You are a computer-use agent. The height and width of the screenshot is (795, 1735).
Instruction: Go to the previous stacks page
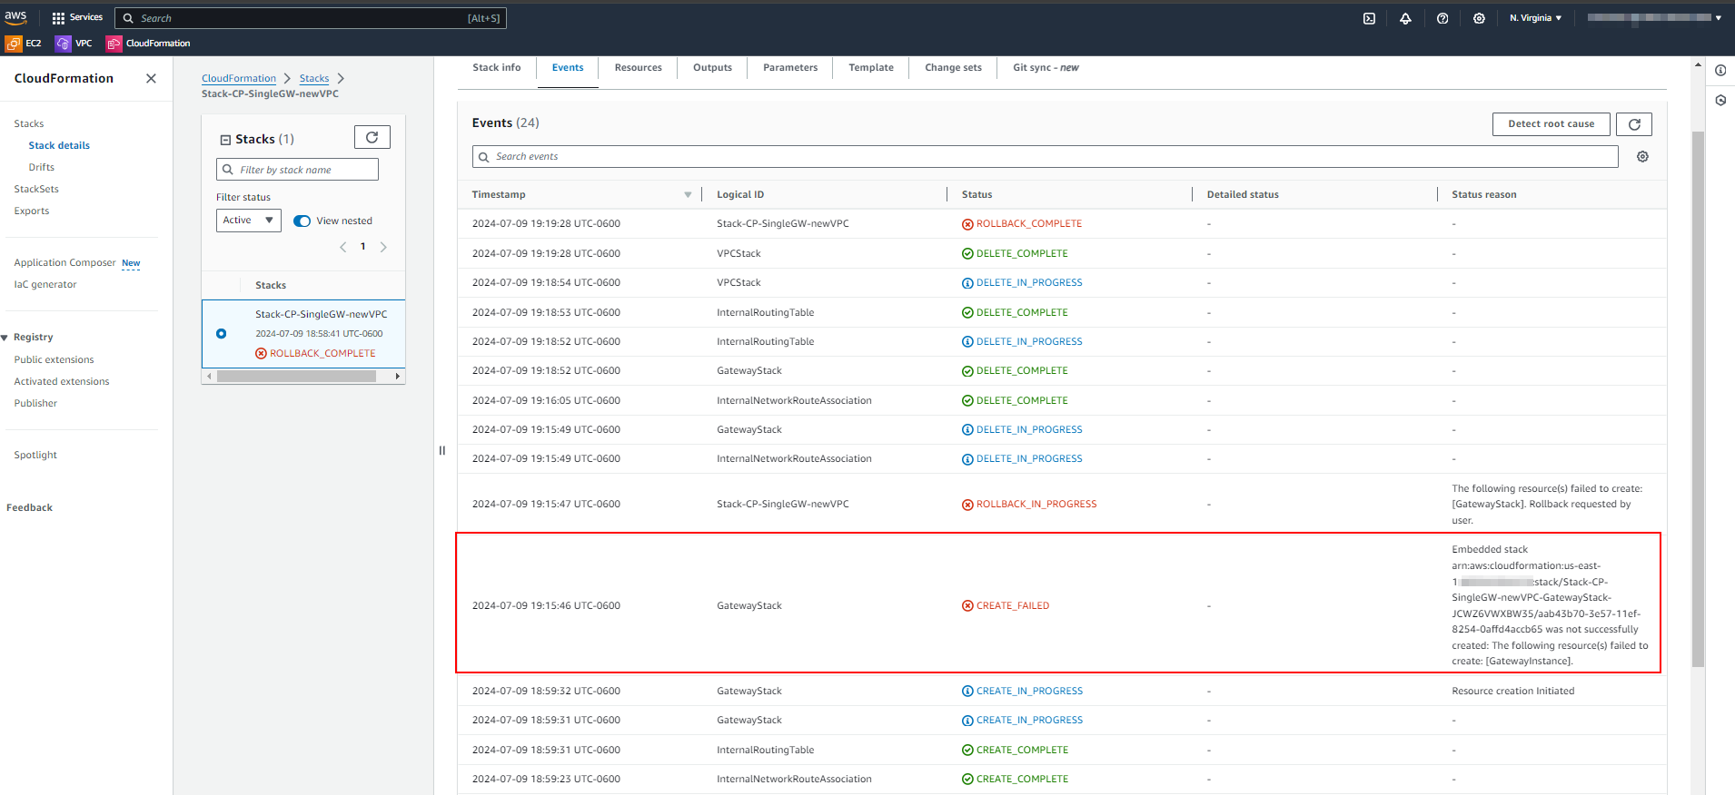point(343,247)
